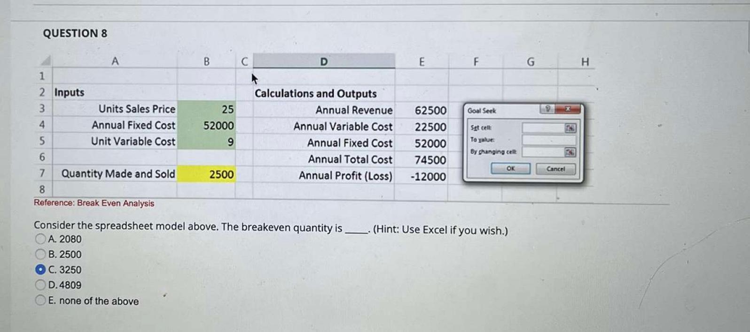
Task: Click the Annual Profit value -12000
Action: [428, 177]
